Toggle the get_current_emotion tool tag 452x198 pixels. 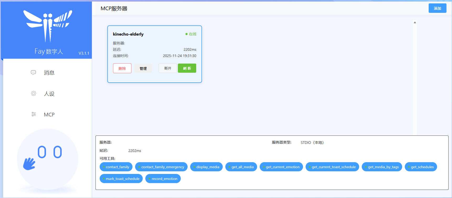[281, 167]
